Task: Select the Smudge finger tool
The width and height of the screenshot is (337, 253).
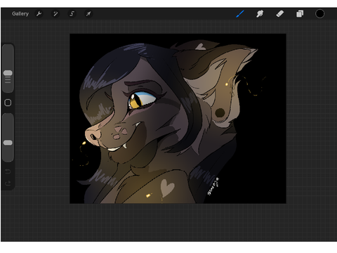Action: 260,14
